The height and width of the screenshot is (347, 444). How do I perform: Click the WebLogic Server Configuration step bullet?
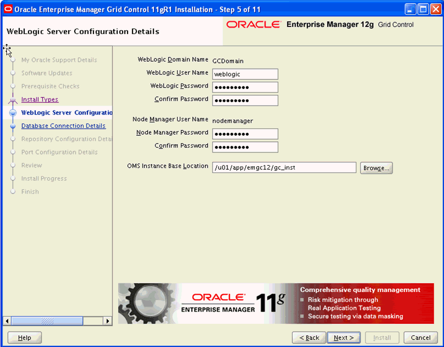coord(13,113)
